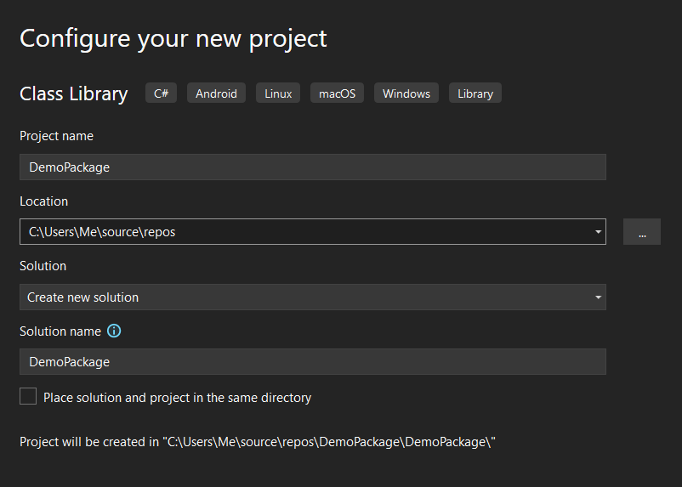The height and width of the screenshot is (487, 682).
Task: Click into the Solution name text field
Action: (x=312, y=361)
